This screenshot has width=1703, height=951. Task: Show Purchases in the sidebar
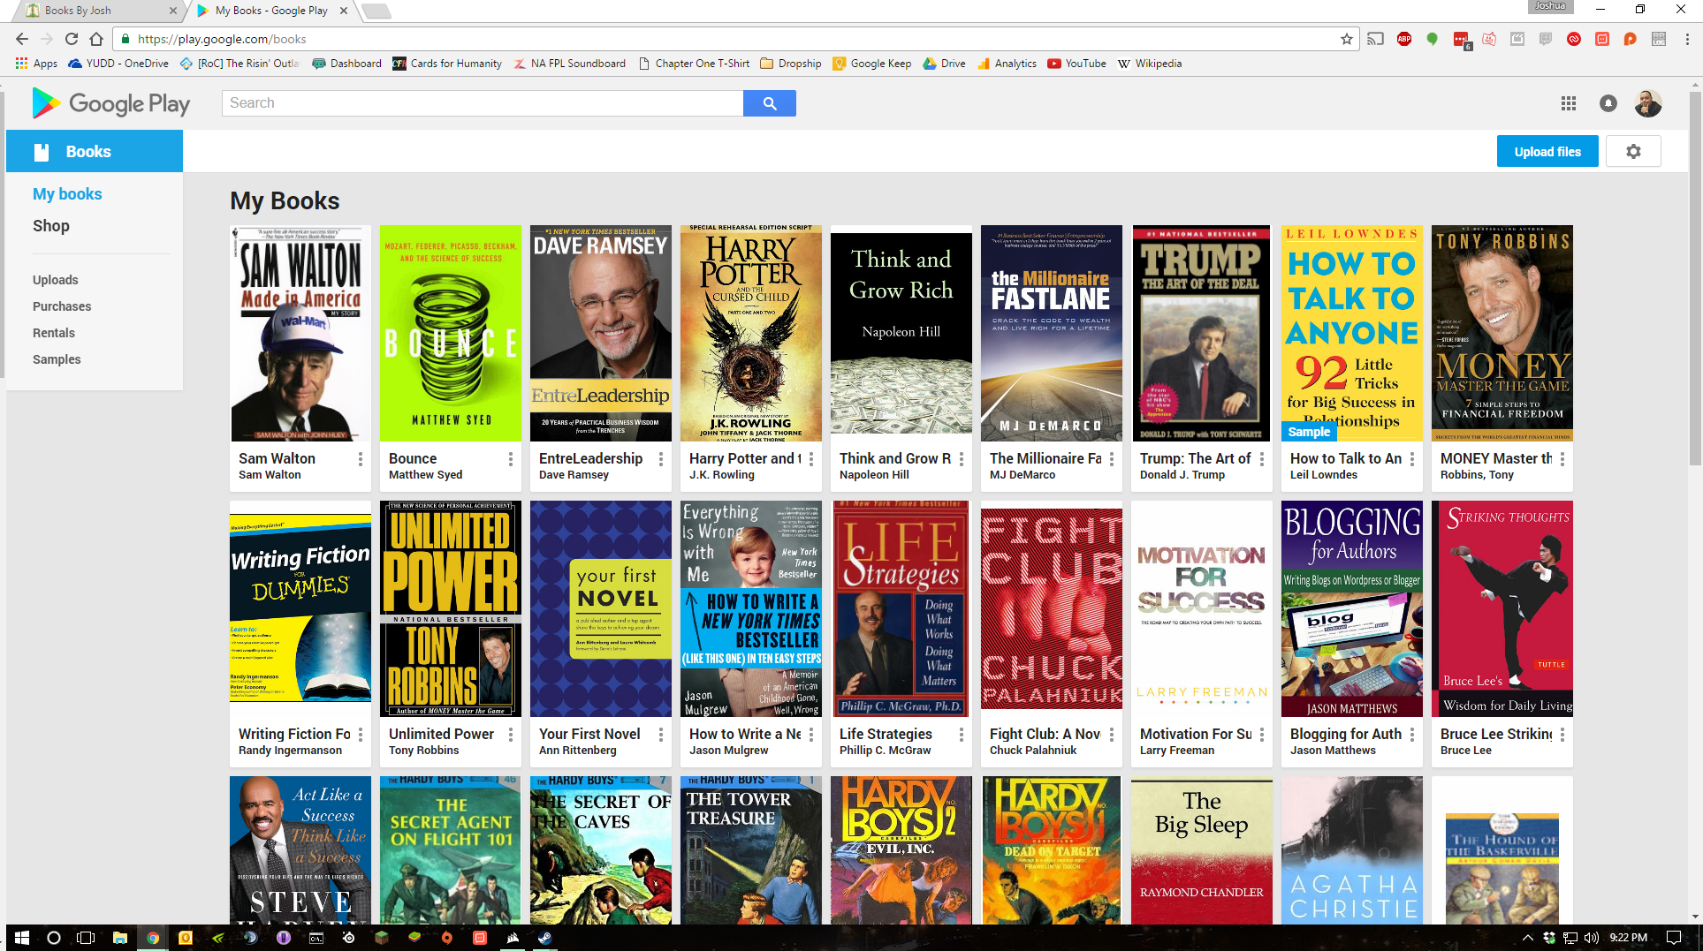(x=62, y=306)
